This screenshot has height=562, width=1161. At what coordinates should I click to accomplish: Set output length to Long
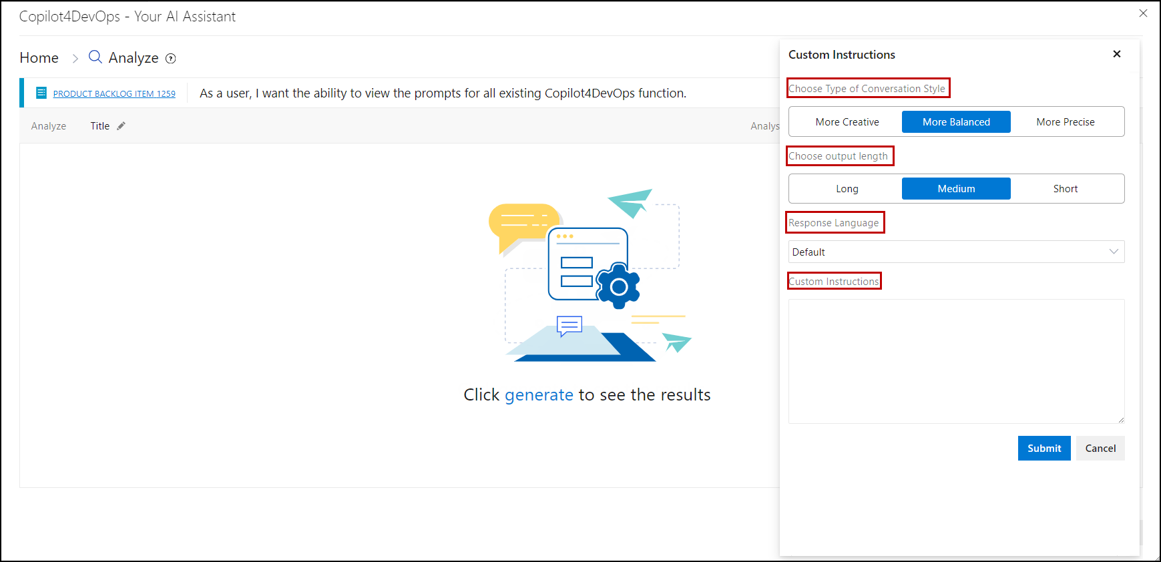(847, 189)
